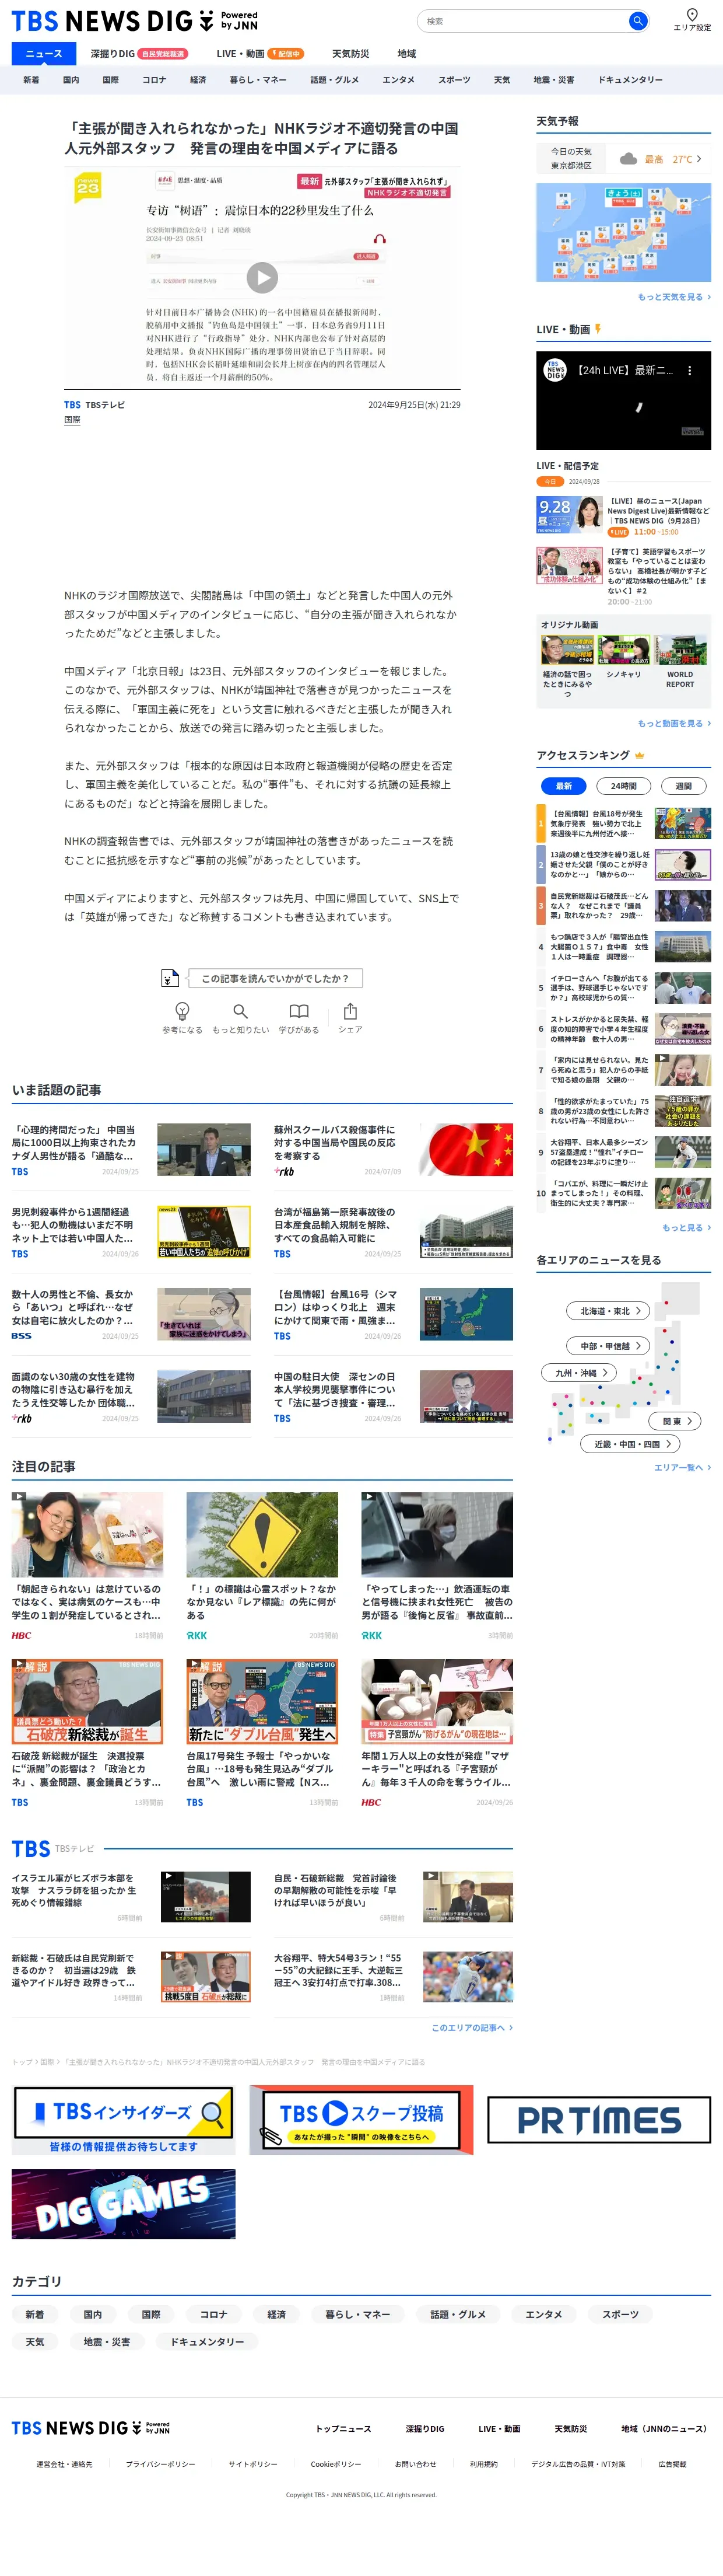723x2576 pixels.
Task: Select the 24時間 ranking tab
Action: pos(623,786)
